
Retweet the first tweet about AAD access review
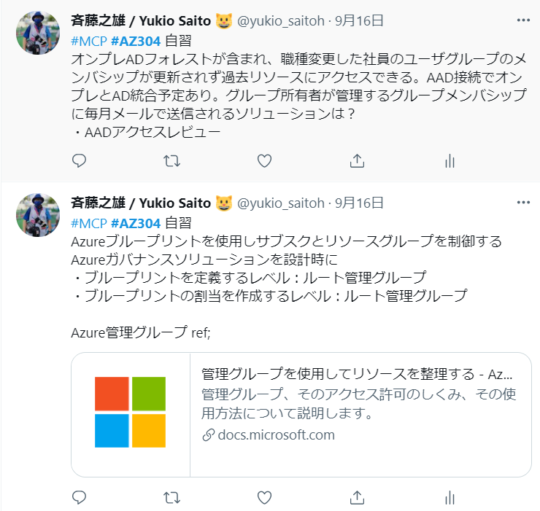click(x=171, y=160)
